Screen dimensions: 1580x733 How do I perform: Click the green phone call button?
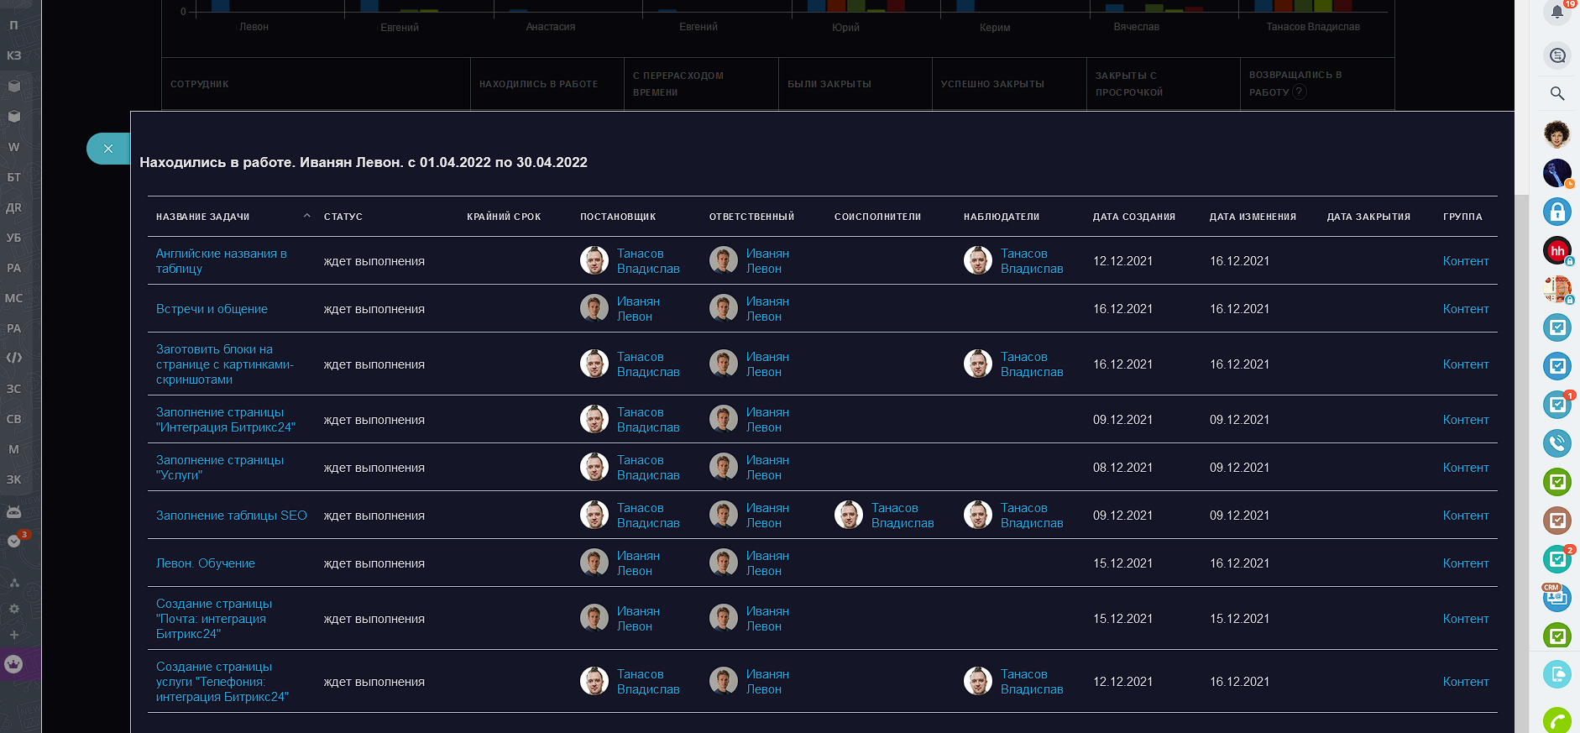(x=1556, y=720)
